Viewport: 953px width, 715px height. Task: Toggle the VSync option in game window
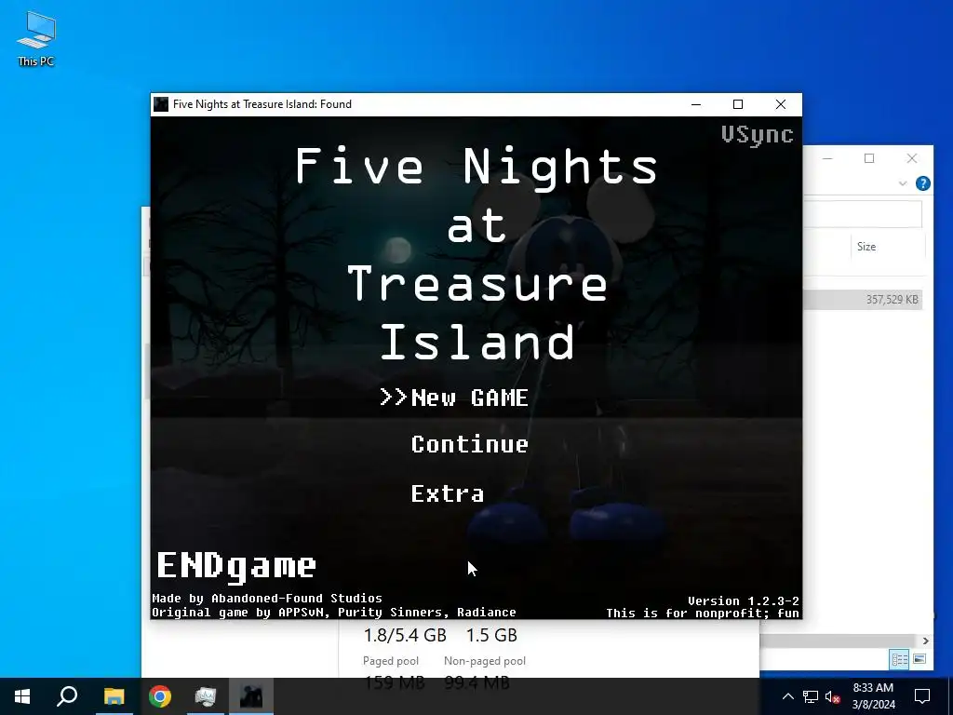pos(758,135)
